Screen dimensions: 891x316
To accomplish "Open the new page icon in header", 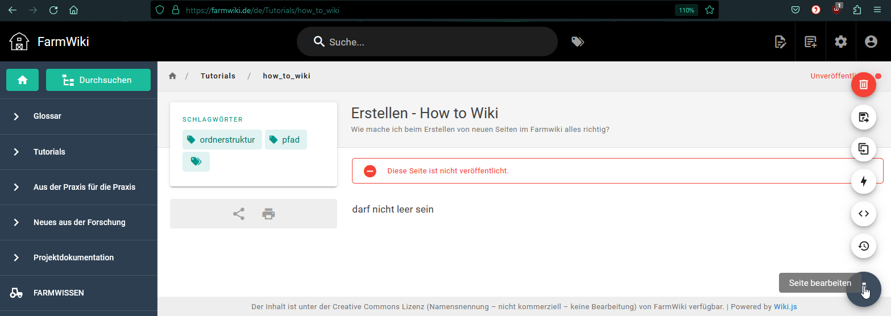I will pos(810,41).
